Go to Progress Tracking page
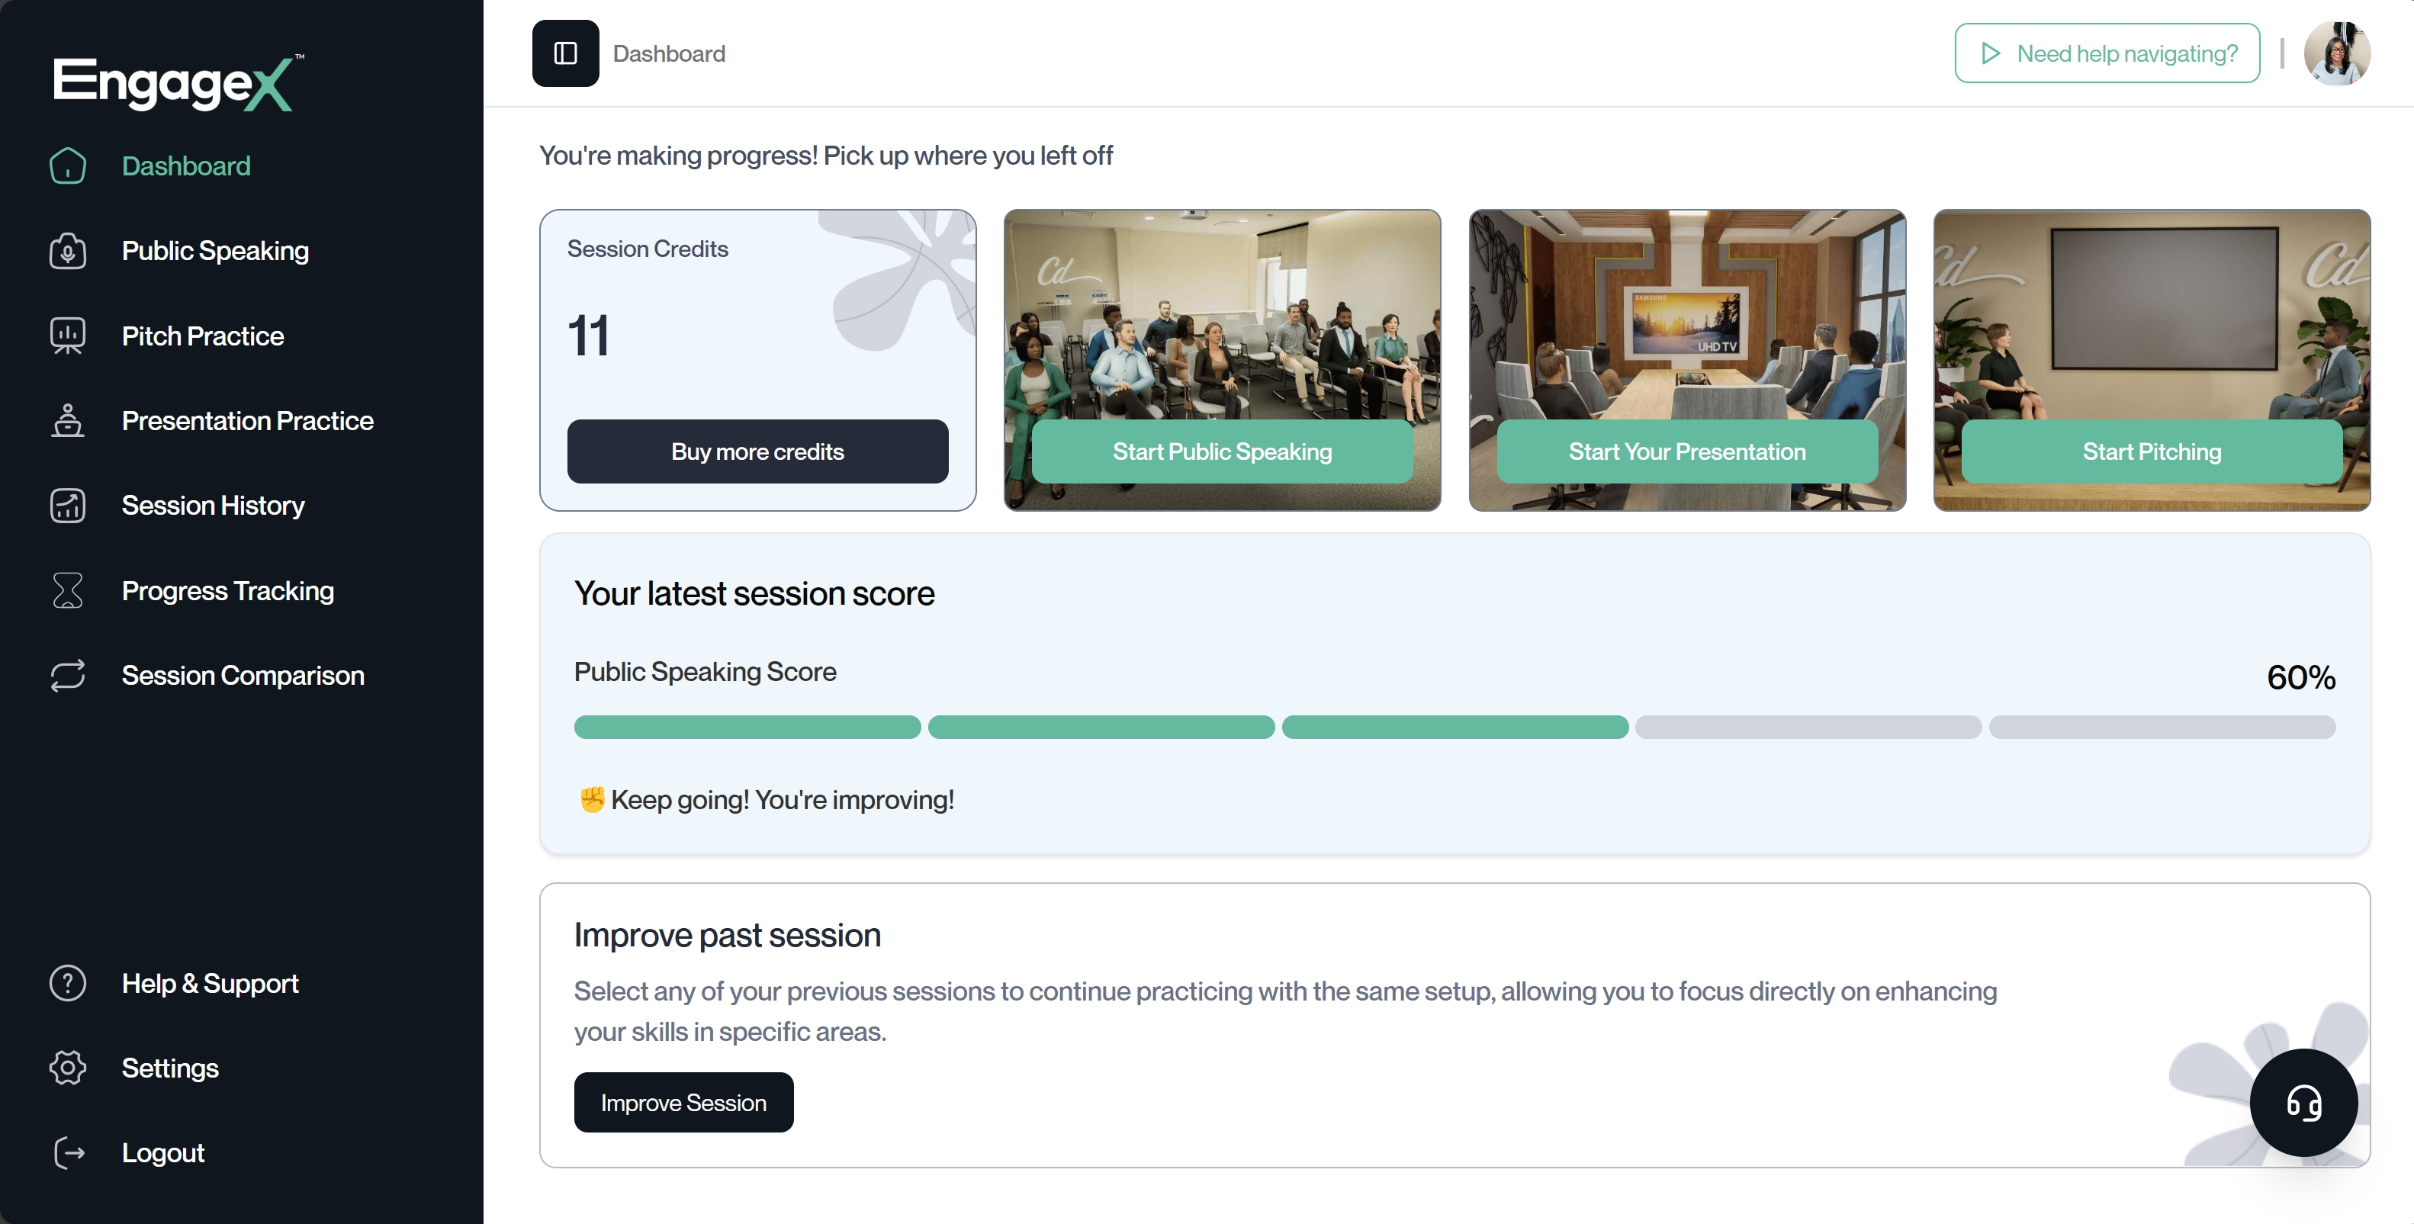This screenshot has height=1224, width=2414. coord(228,590)
